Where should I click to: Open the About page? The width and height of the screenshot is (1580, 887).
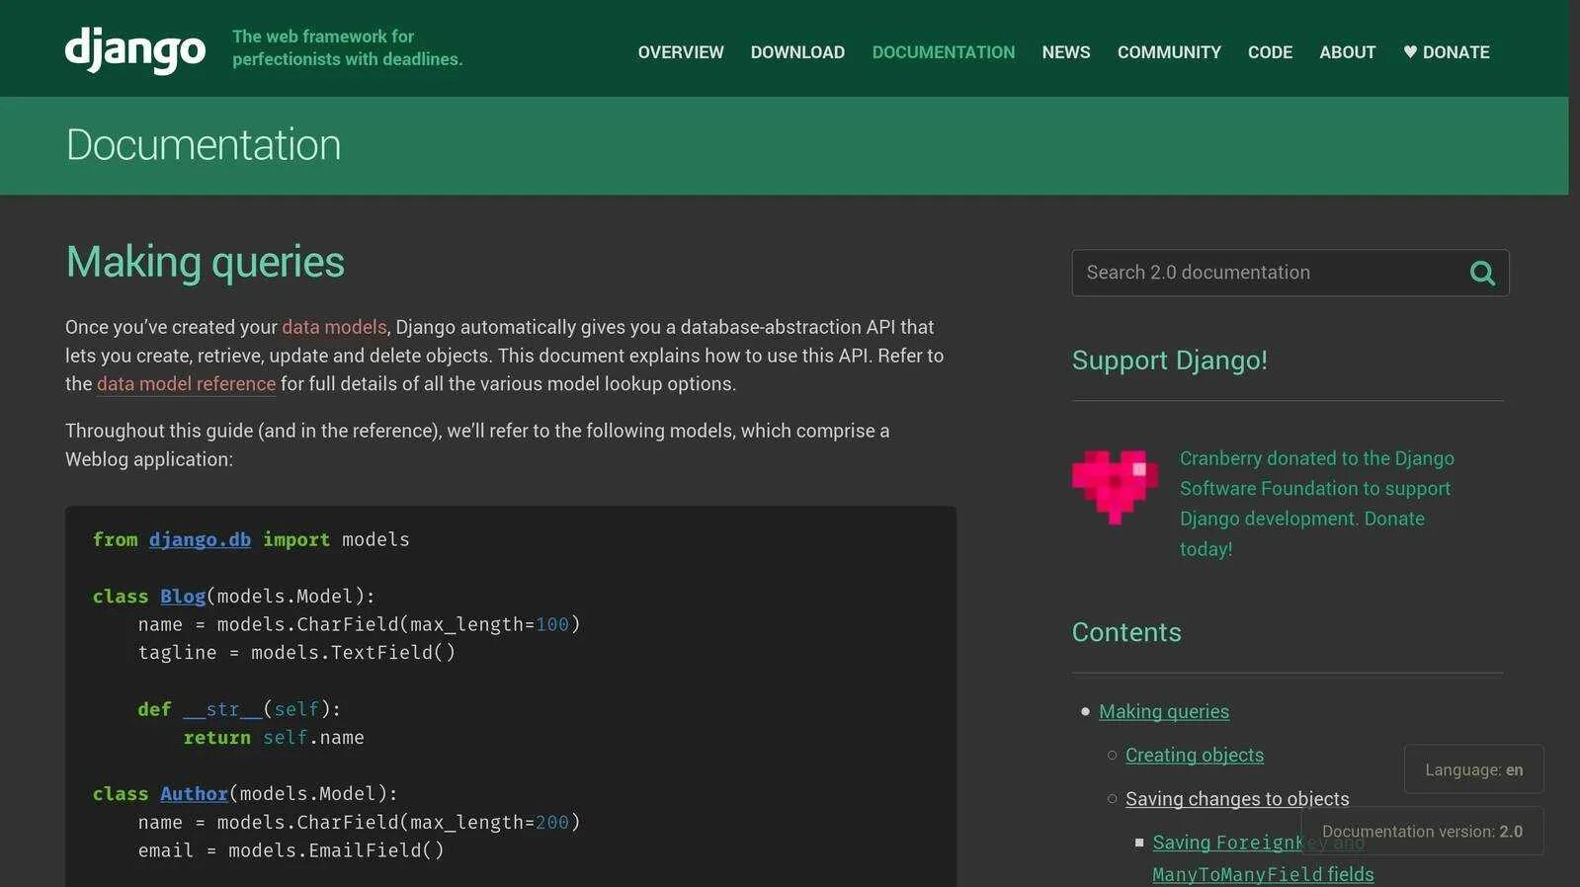(1347, 52)
